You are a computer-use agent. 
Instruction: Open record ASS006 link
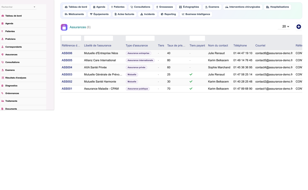coord(67,53)
